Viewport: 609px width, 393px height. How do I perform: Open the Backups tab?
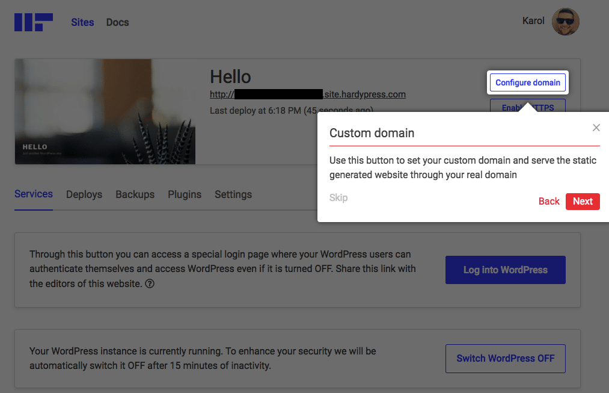pos(135,194)
